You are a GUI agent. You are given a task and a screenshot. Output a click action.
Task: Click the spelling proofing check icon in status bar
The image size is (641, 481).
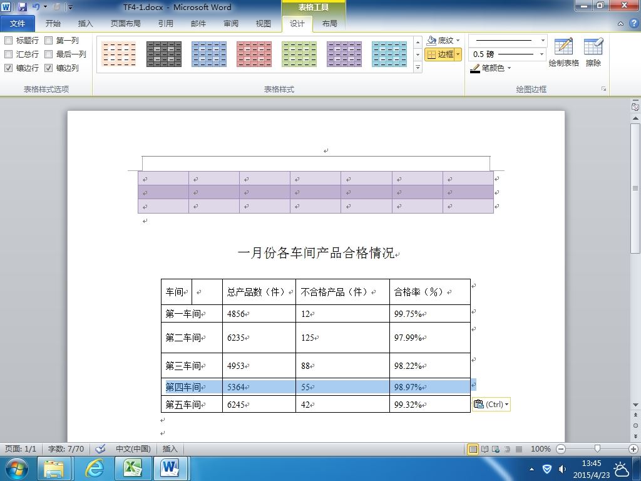pos(100,448)
